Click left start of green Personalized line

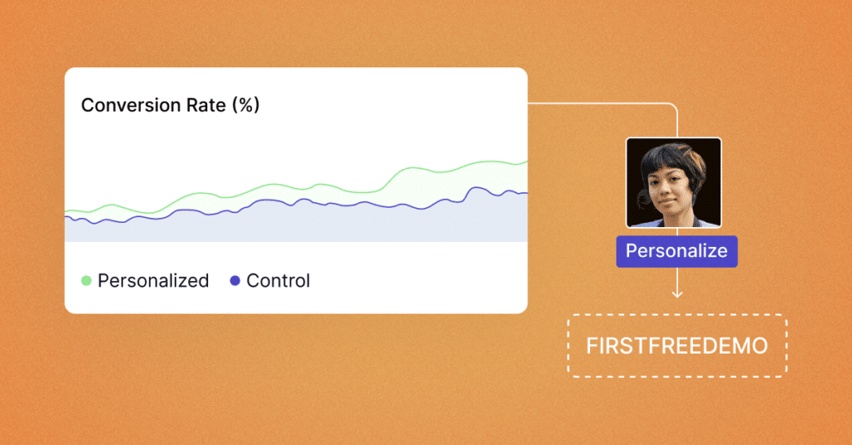(67, 210)
